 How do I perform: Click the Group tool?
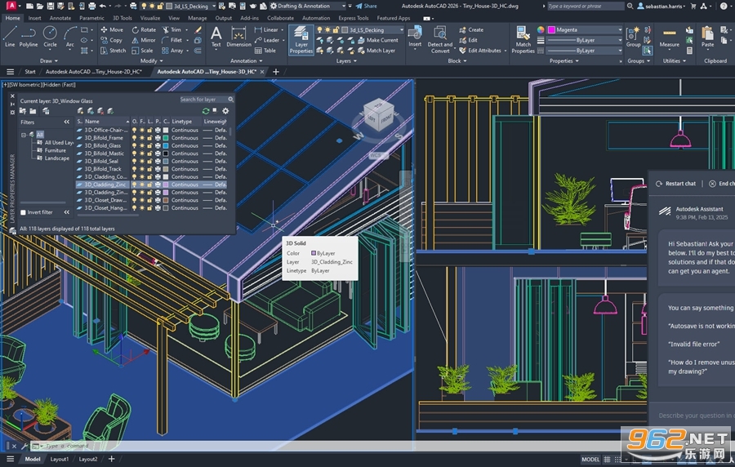[633, 37]
